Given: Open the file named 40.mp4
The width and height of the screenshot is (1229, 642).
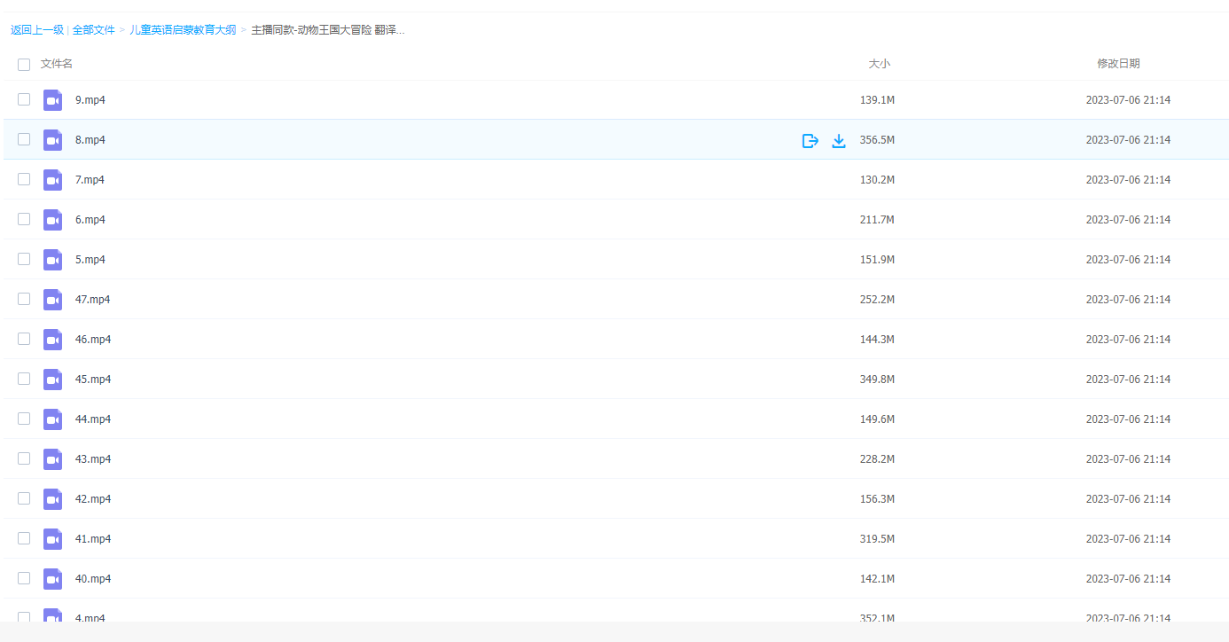Looking at the screenshot, I should 93,579.
